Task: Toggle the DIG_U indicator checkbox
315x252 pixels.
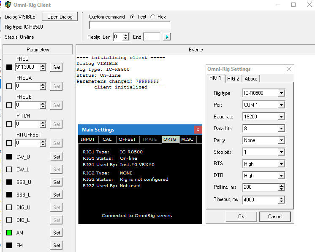Action: [9, 207]
